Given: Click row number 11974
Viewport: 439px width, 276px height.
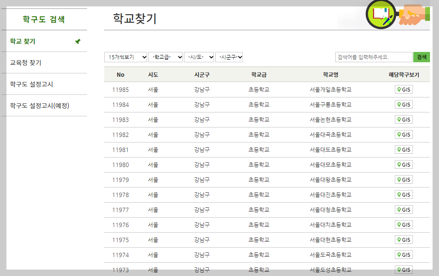Looking at the screenshot, I should pyautogui.click(x=120, y=255).
